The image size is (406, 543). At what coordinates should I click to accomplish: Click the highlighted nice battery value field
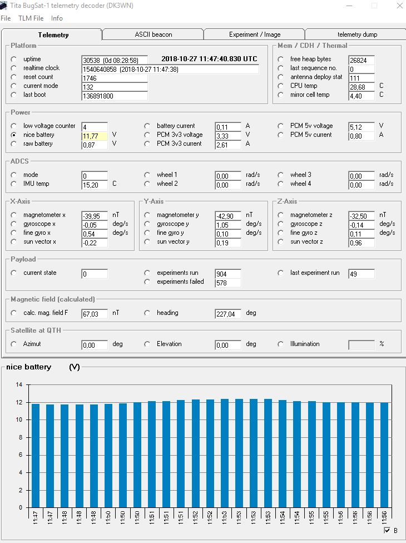click(x=94, y=136)
